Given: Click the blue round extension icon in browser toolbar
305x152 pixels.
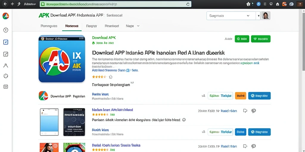Looking at the screenshot, I should [259, 4].
